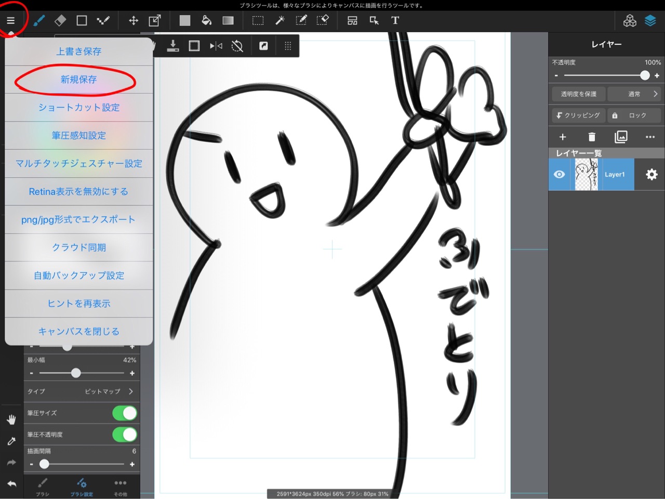This screenshot has width=665, height=499.
Task: Click the Undo arrow
Action: point(11,484)
